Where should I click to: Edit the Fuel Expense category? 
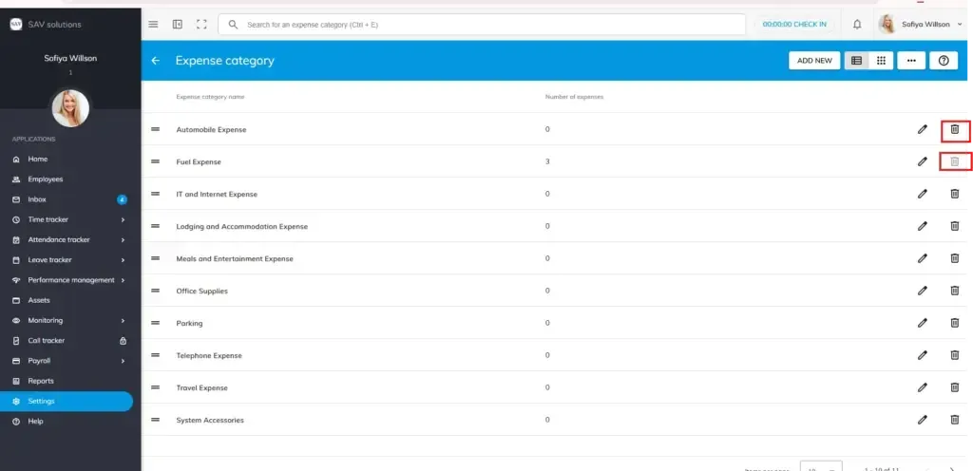[x=923, y=161]
